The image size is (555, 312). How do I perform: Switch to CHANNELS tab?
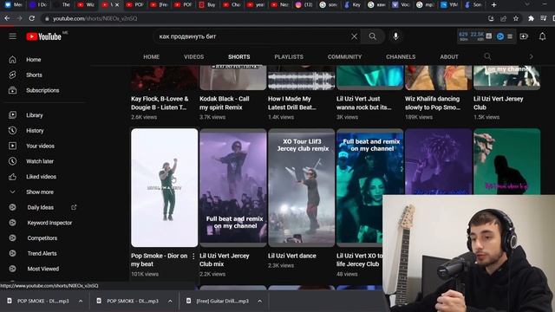pyautogui.click(x=401, y=56)
